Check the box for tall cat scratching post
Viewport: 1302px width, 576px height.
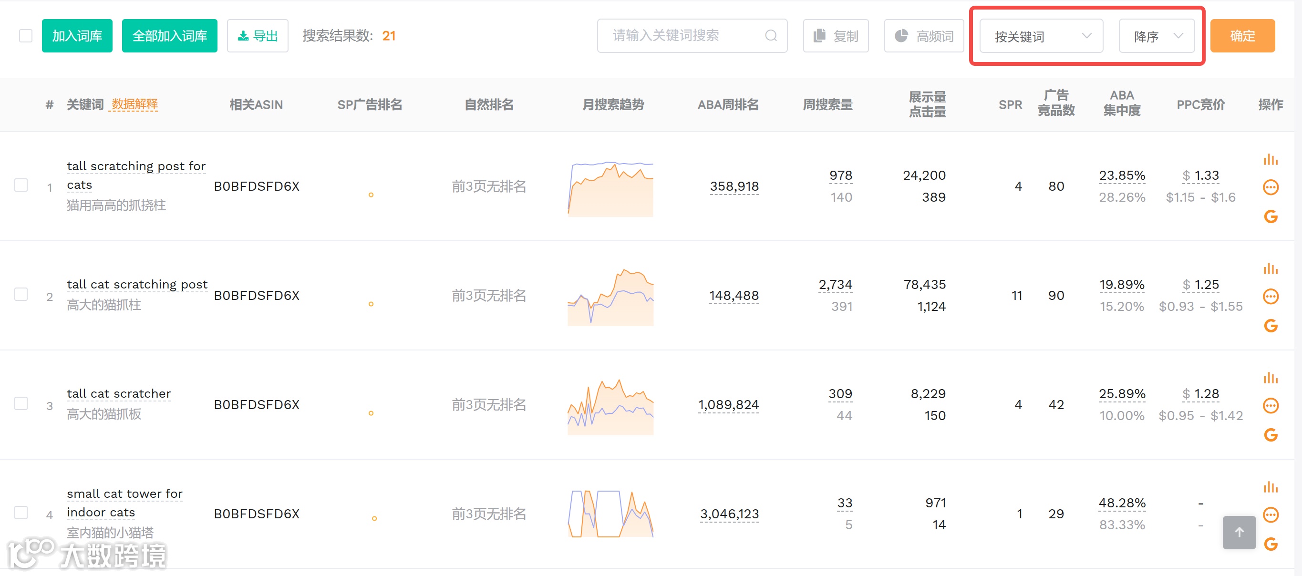[x=21, y=295]
